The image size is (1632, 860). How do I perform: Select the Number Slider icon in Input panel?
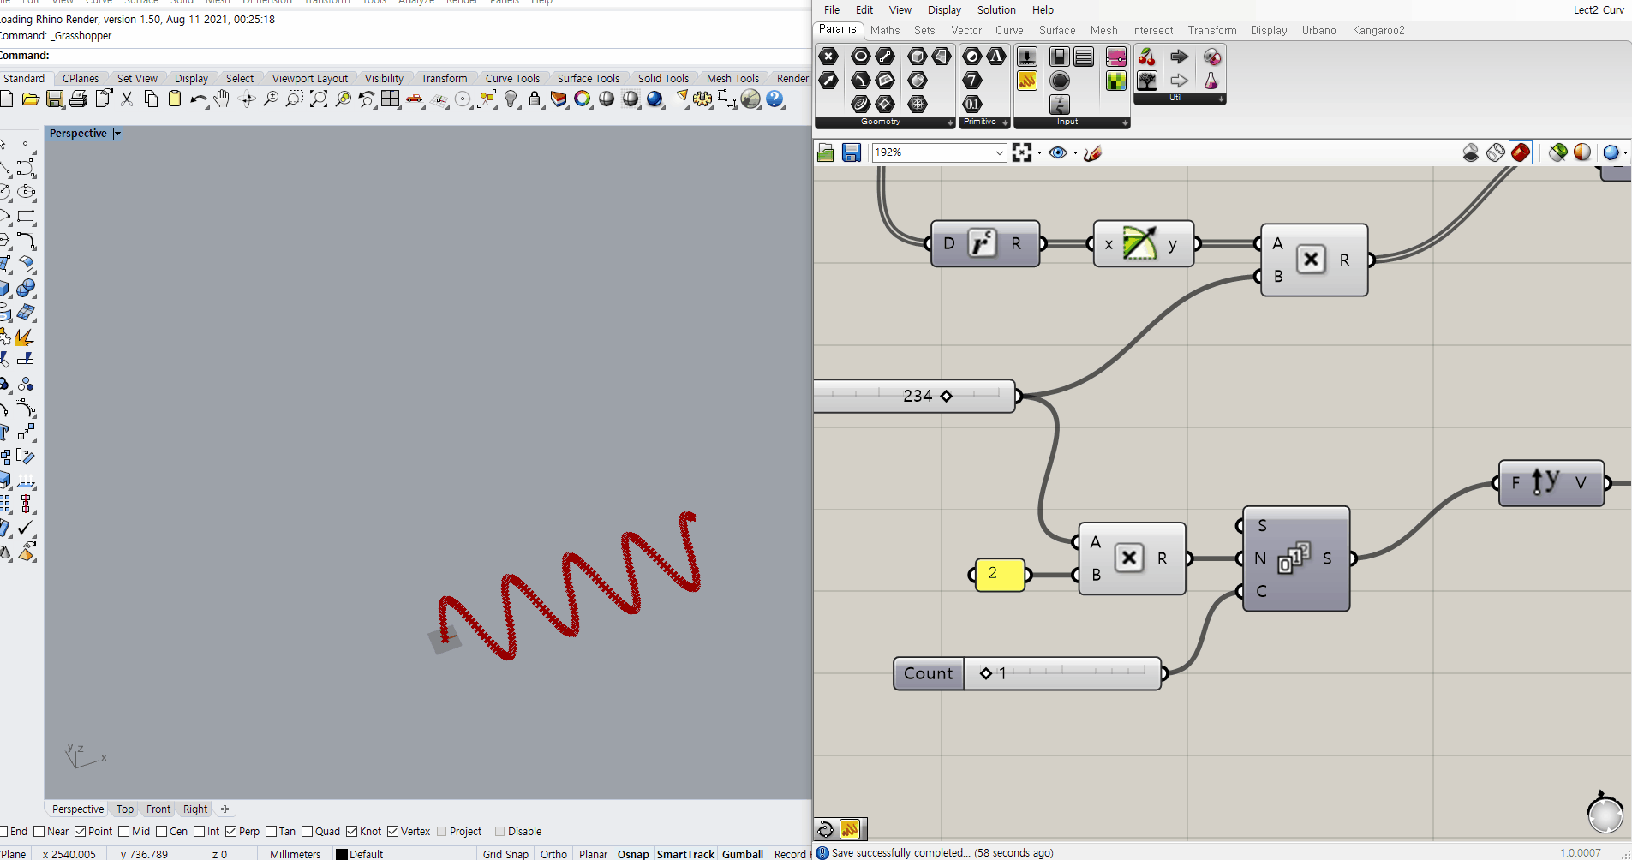point(1027,57)
